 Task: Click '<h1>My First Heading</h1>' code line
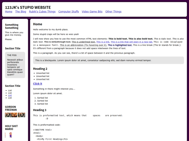52,139
